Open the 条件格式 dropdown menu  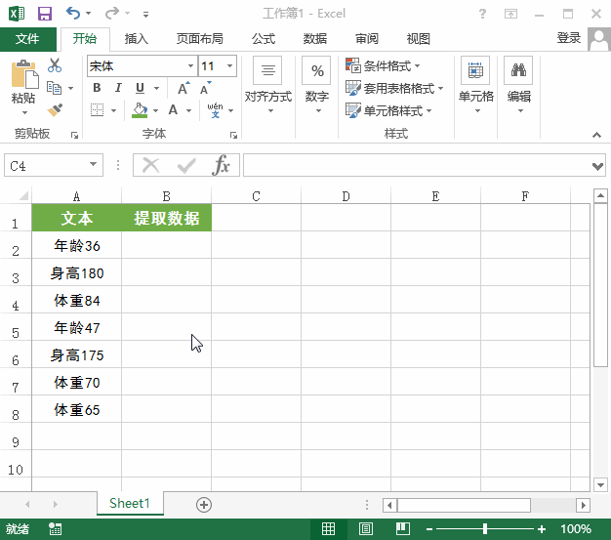pos(384,65)
